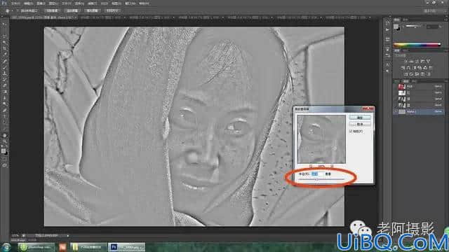The width and height of the screenshot is (449, 252).
Task: Add a Vibrance adjustment
Action: coord(429,61)
